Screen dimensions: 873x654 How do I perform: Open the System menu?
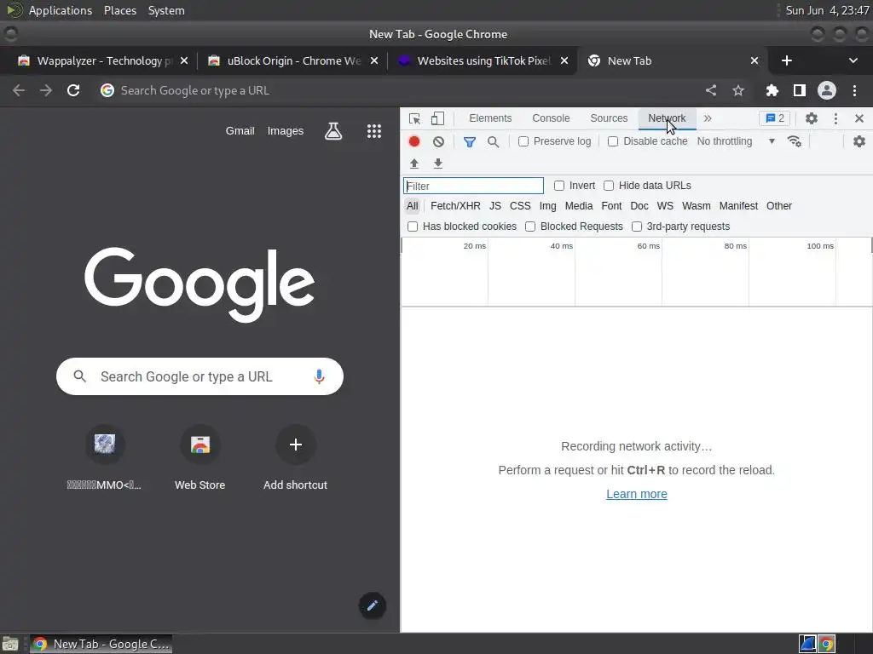[x=166, y=10]
